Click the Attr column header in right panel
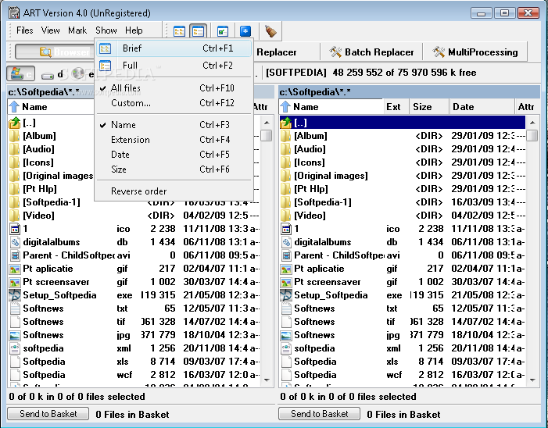 point(526,106)
